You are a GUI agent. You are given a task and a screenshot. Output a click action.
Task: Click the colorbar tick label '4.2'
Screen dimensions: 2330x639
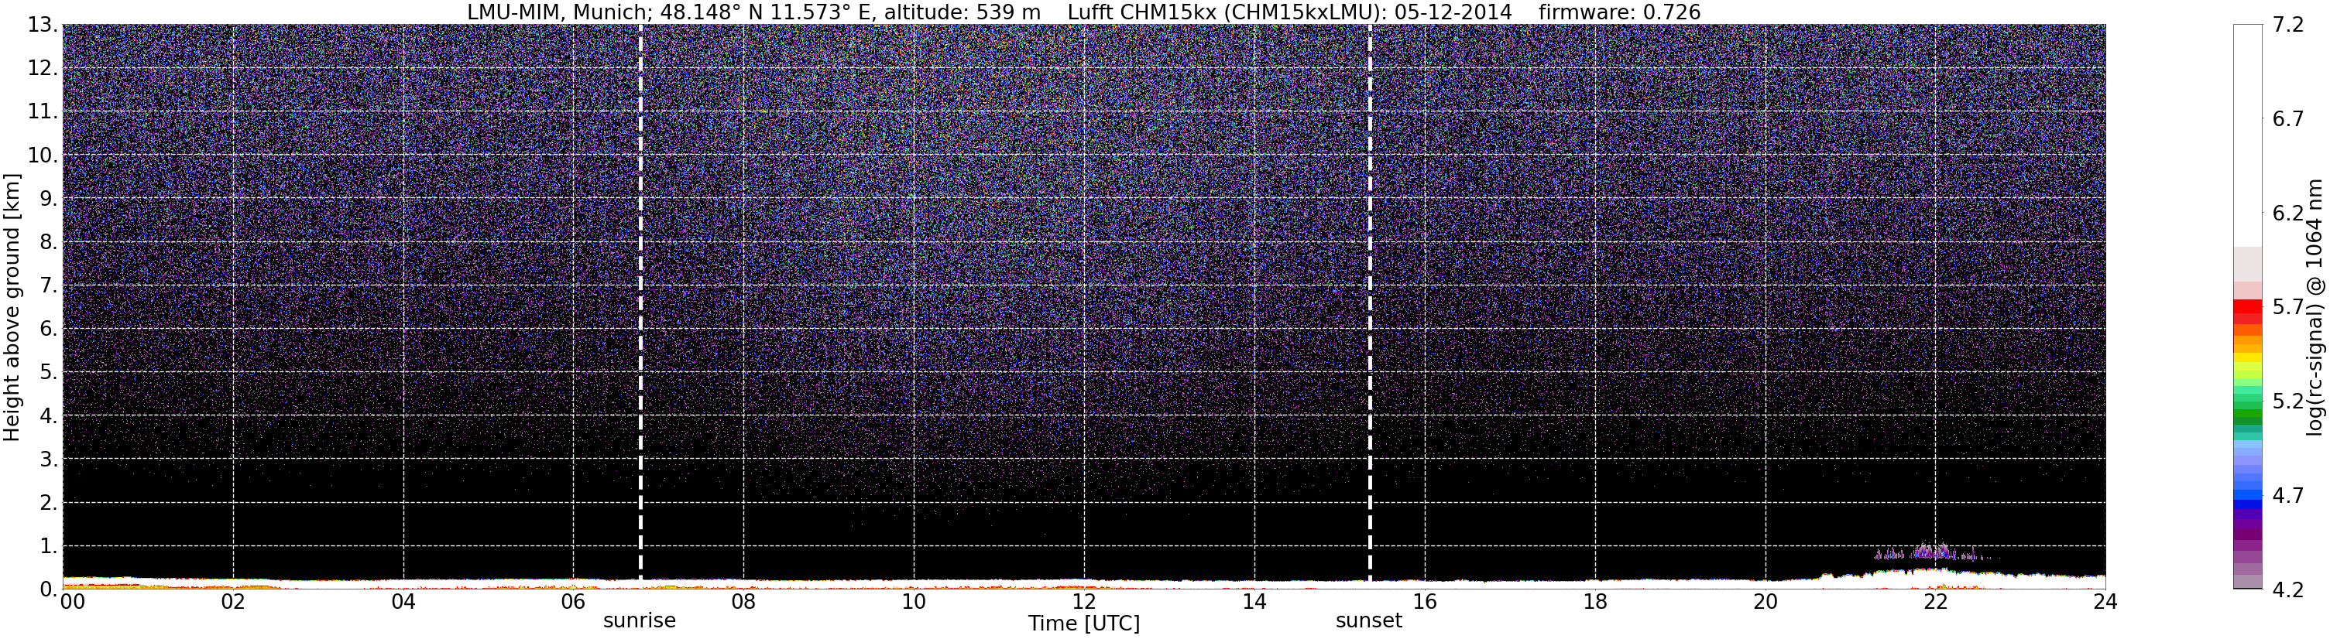pyautogui.click(x=2287, y=589)
